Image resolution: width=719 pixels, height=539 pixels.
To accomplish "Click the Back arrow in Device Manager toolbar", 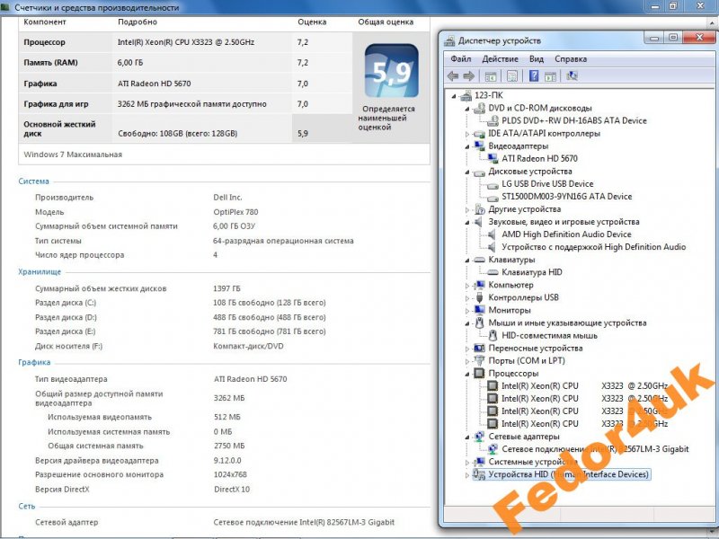I will click(453, 76).
